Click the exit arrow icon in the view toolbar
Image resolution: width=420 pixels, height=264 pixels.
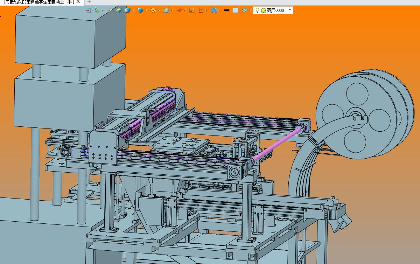[x=88, y=11]
